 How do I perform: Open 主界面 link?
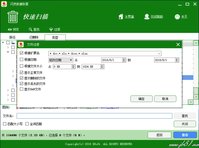(x=129, y=17)
